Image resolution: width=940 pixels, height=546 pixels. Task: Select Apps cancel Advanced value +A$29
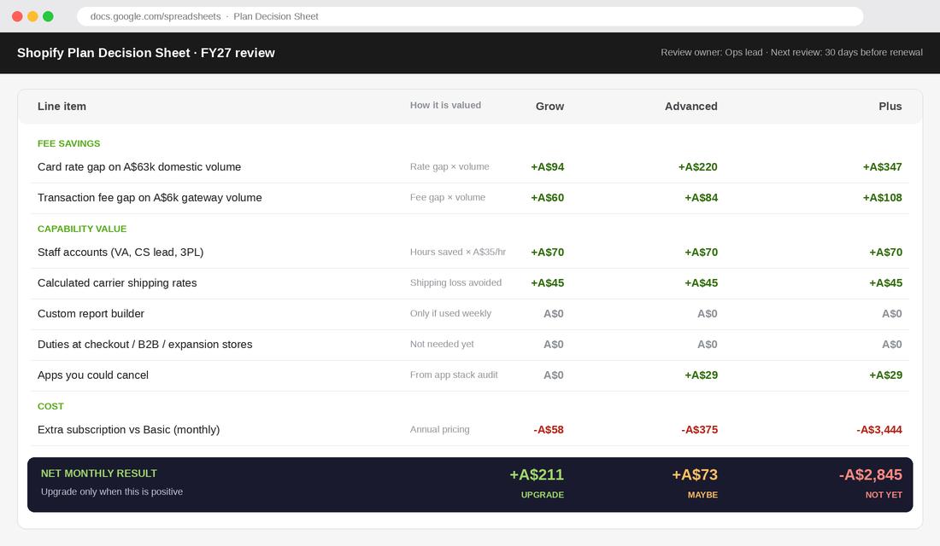tap(702, 375)
